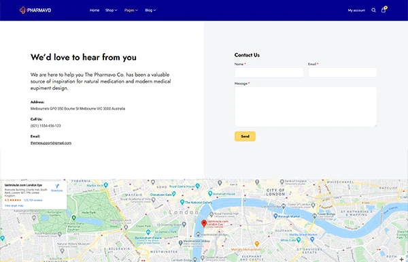Click the Pharmavo logo icon
Screen dimensions: 408x262
(23, 10)
